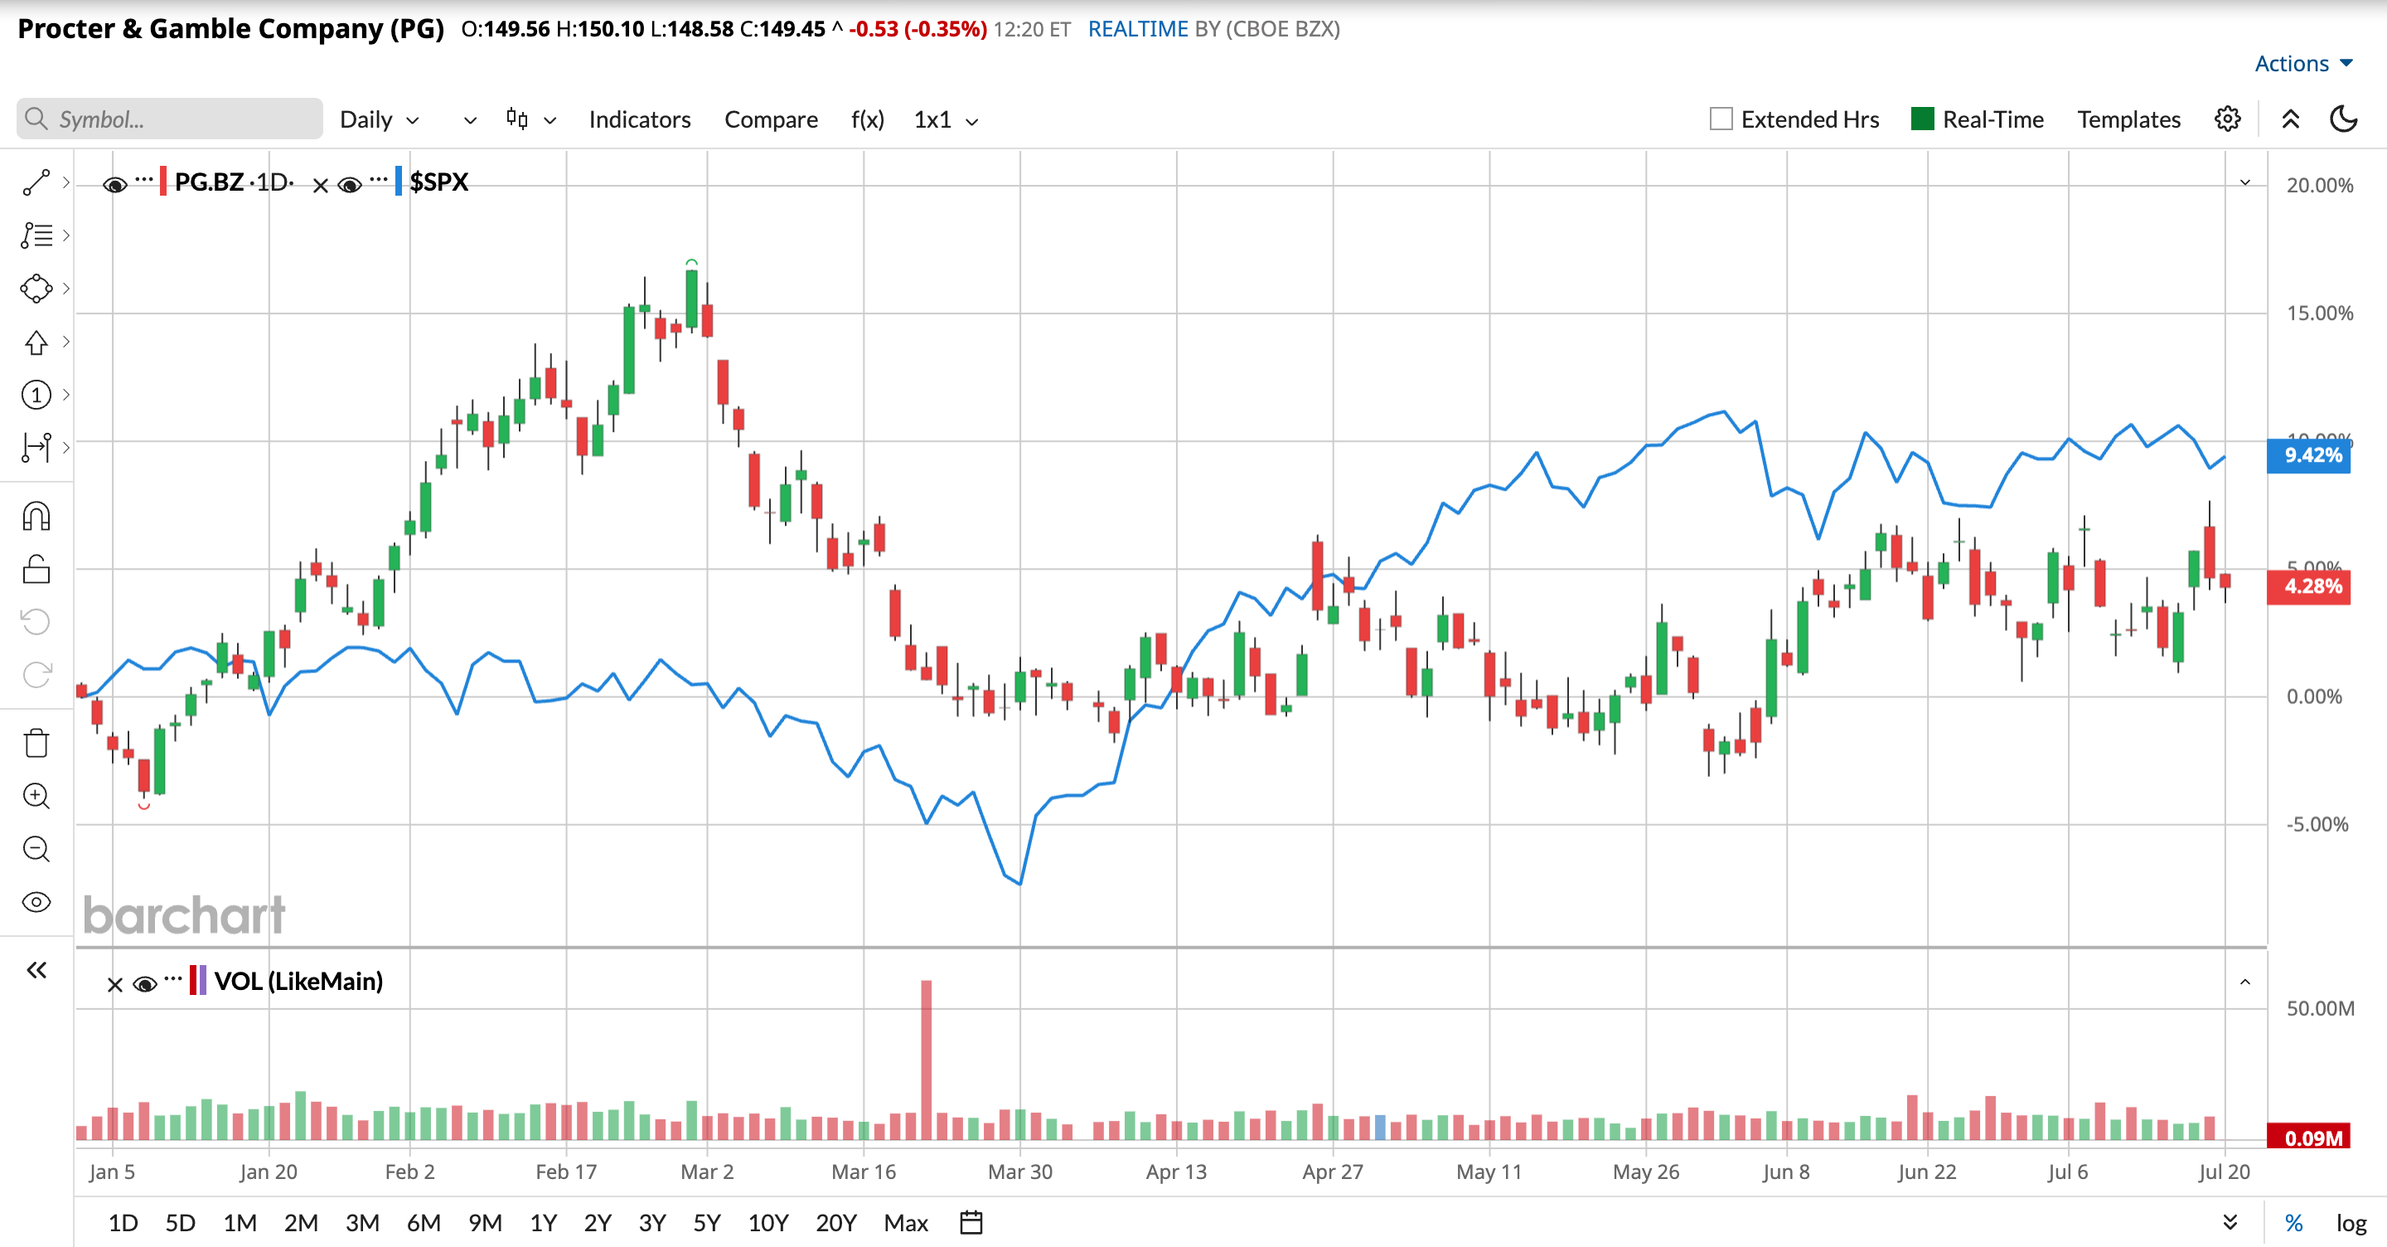The height and width of the screenshot is (1247, 2387).
Task: Collapse the left tool sidebar
Action: point(36,970)
